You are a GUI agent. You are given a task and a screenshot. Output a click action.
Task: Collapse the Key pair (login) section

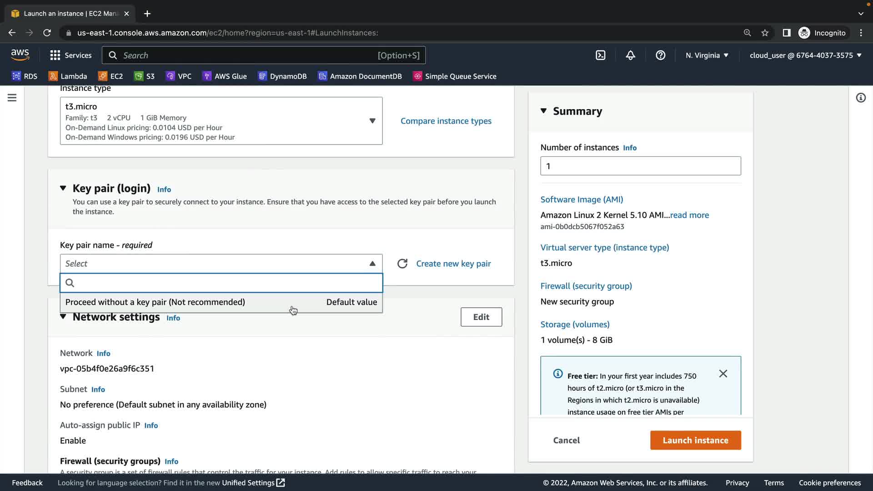point(63,188)
